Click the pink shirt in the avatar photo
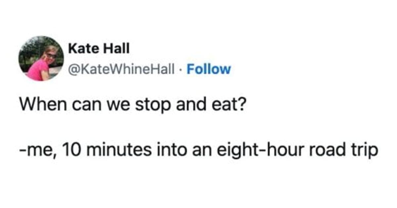This screenshot has width=397, height=208. tap(37, 69)
